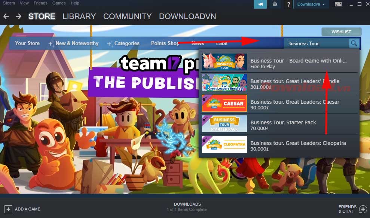The width and height of the screenshot is (370, 218).
Task: Go to the DOWNLOADVN profile tab
Action: 187,16
